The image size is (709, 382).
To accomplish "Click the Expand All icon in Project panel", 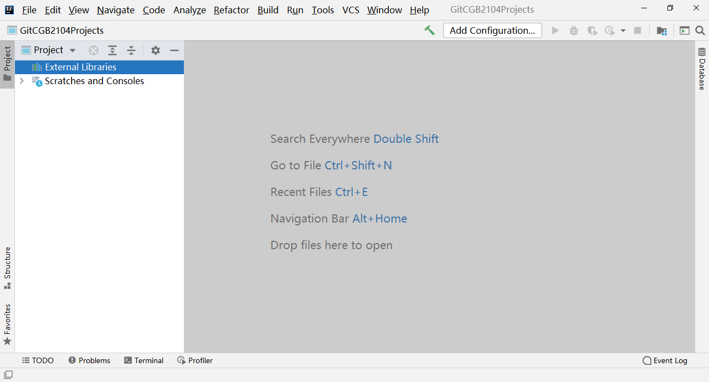I will click(x=112, y=50).
